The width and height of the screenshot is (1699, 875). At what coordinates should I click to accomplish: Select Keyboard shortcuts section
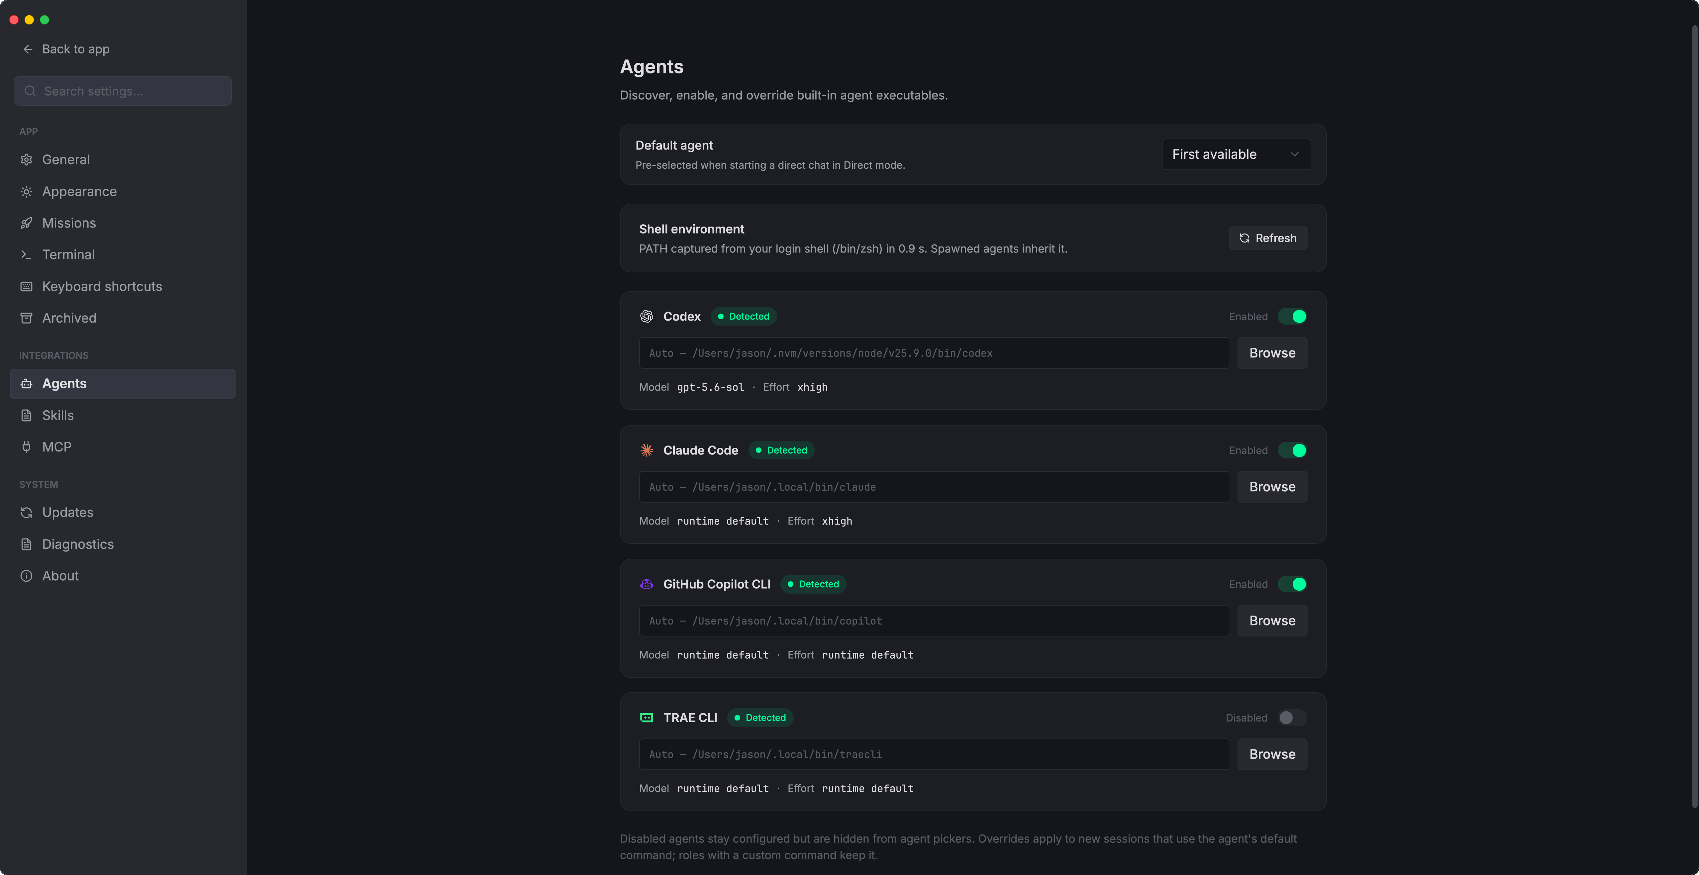[x=123, y=286]
